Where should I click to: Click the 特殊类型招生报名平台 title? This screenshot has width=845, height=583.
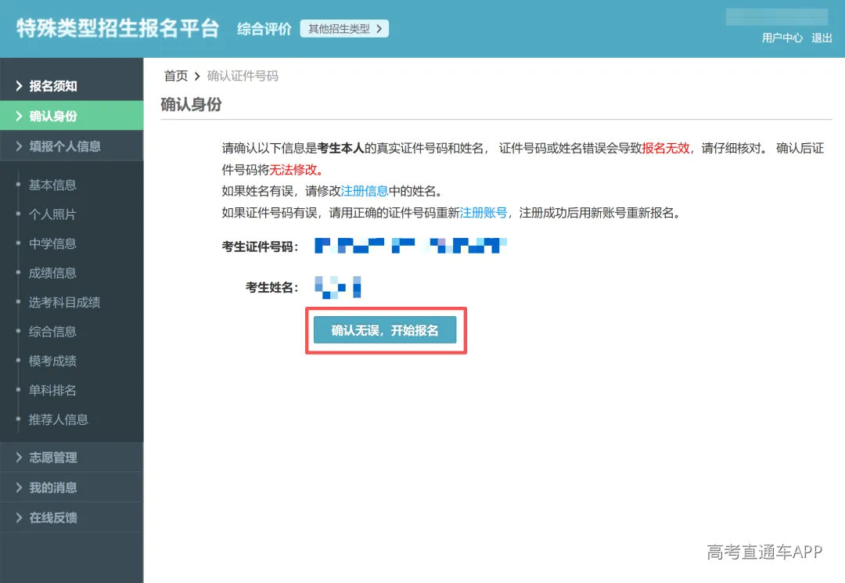pos(117,28)
